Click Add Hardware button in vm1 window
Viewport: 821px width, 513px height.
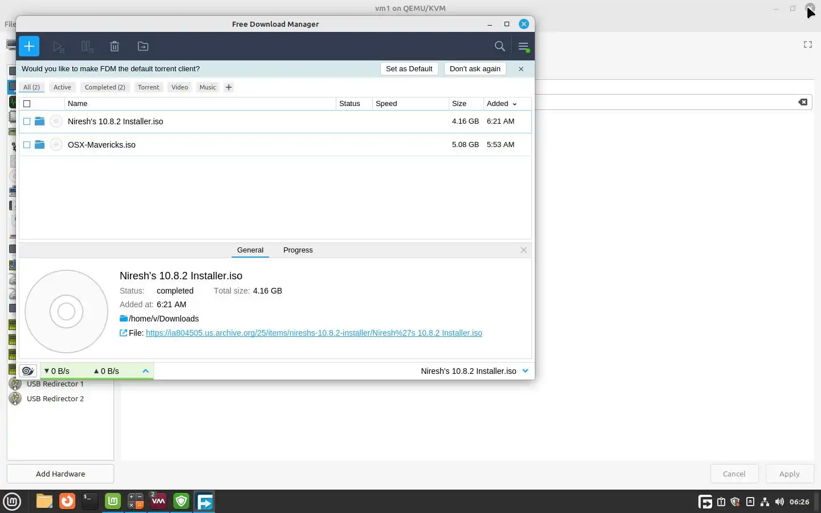point(60,474)
